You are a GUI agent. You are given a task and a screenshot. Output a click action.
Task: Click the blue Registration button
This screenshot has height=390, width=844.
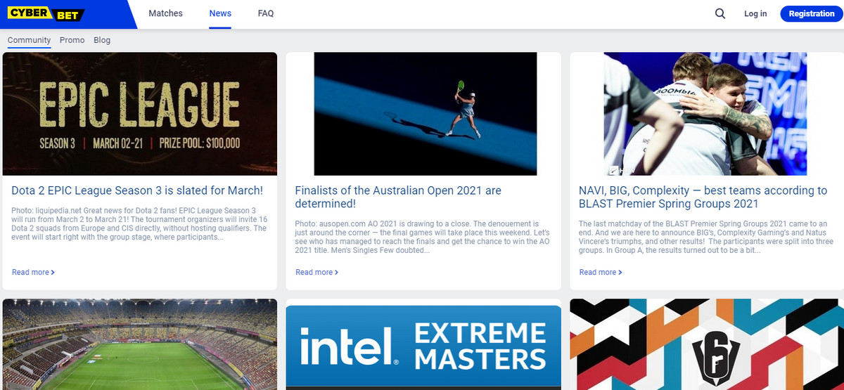(x=811, y=13)
